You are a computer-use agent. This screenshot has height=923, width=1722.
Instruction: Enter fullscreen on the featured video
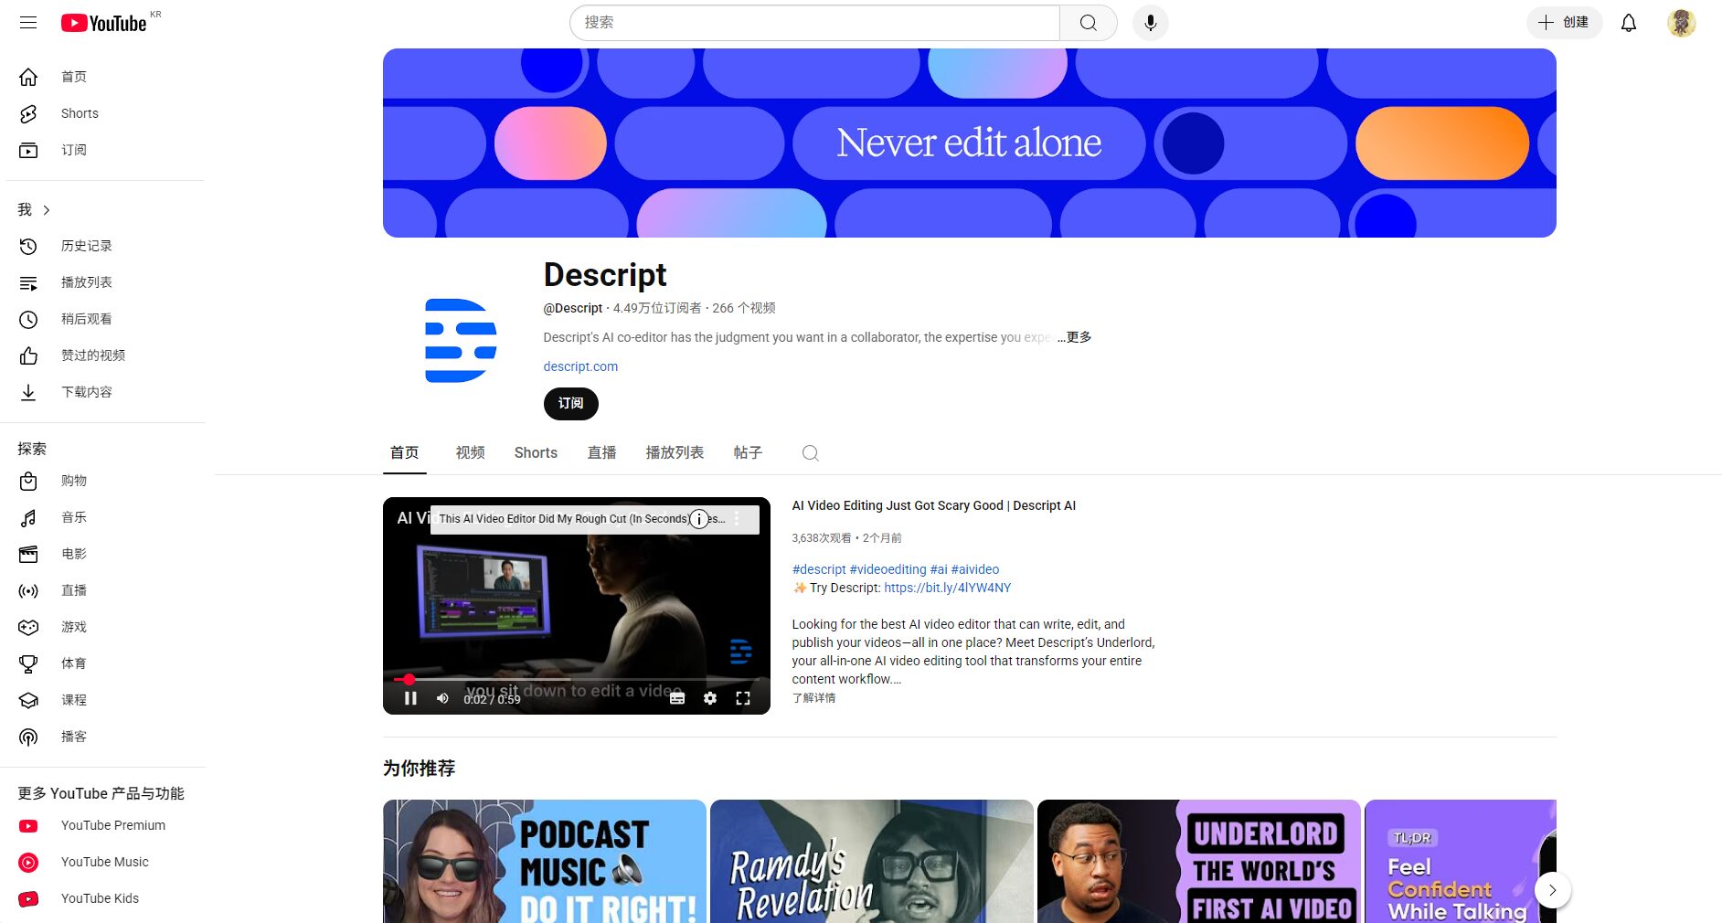click(x=742, y=698)
